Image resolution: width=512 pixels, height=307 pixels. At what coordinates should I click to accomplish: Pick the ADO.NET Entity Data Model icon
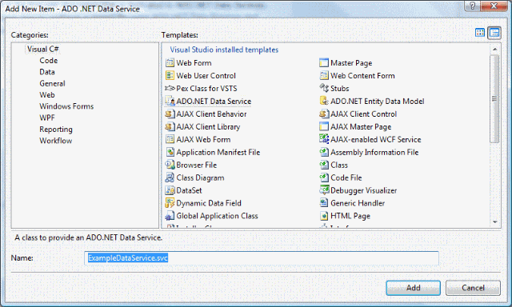coord(324,102)
